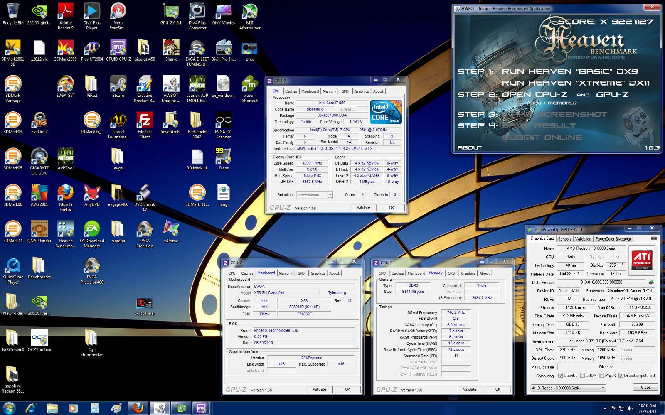Click RUN HEAVEN "XTREME" DX11 link
This screenshot has width=665, height=415.
pyautogui.click(x=576, y=83)
